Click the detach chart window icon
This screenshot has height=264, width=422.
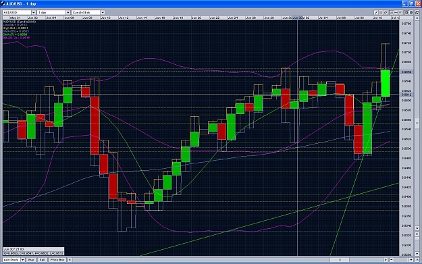[x=417, y=12]
